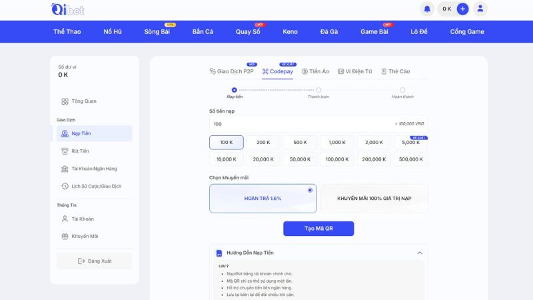
Task: Open the Game Bài menu
Action: [374, 31]
